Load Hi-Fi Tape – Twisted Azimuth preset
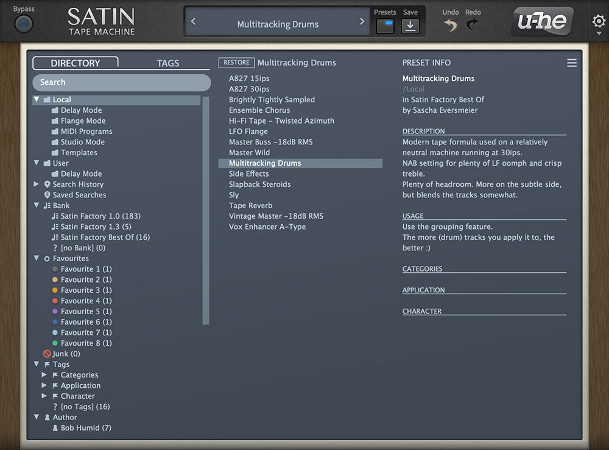 (x=281, y=121)
